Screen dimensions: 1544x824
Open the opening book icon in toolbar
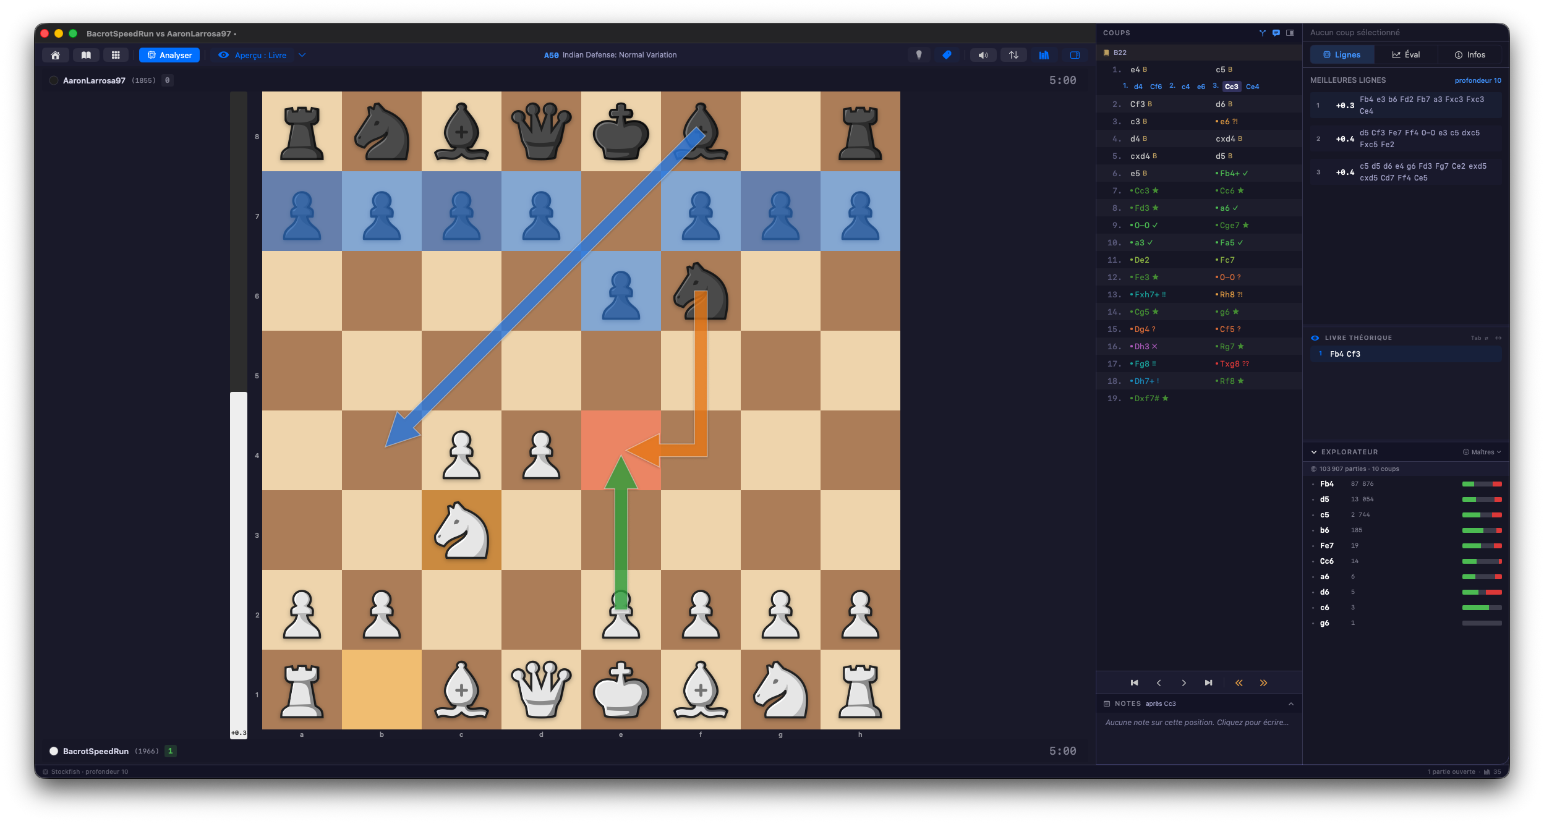[x=86, y=55]
